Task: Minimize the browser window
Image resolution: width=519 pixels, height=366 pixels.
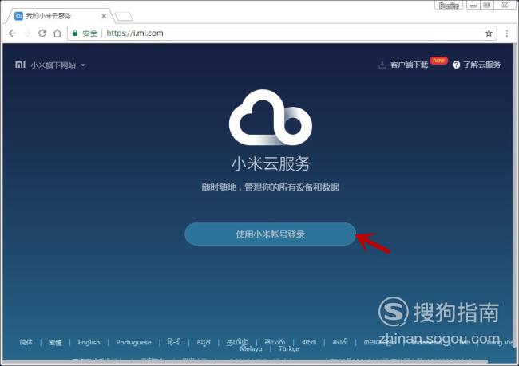Action: 473,6
